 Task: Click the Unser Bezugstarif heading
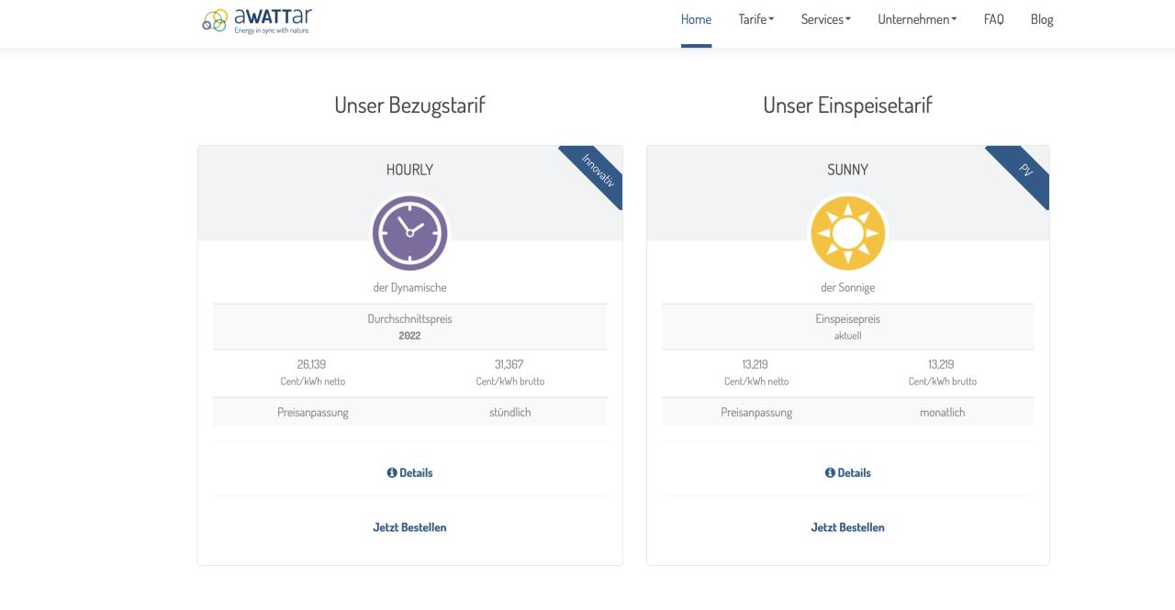pos(409,105)
